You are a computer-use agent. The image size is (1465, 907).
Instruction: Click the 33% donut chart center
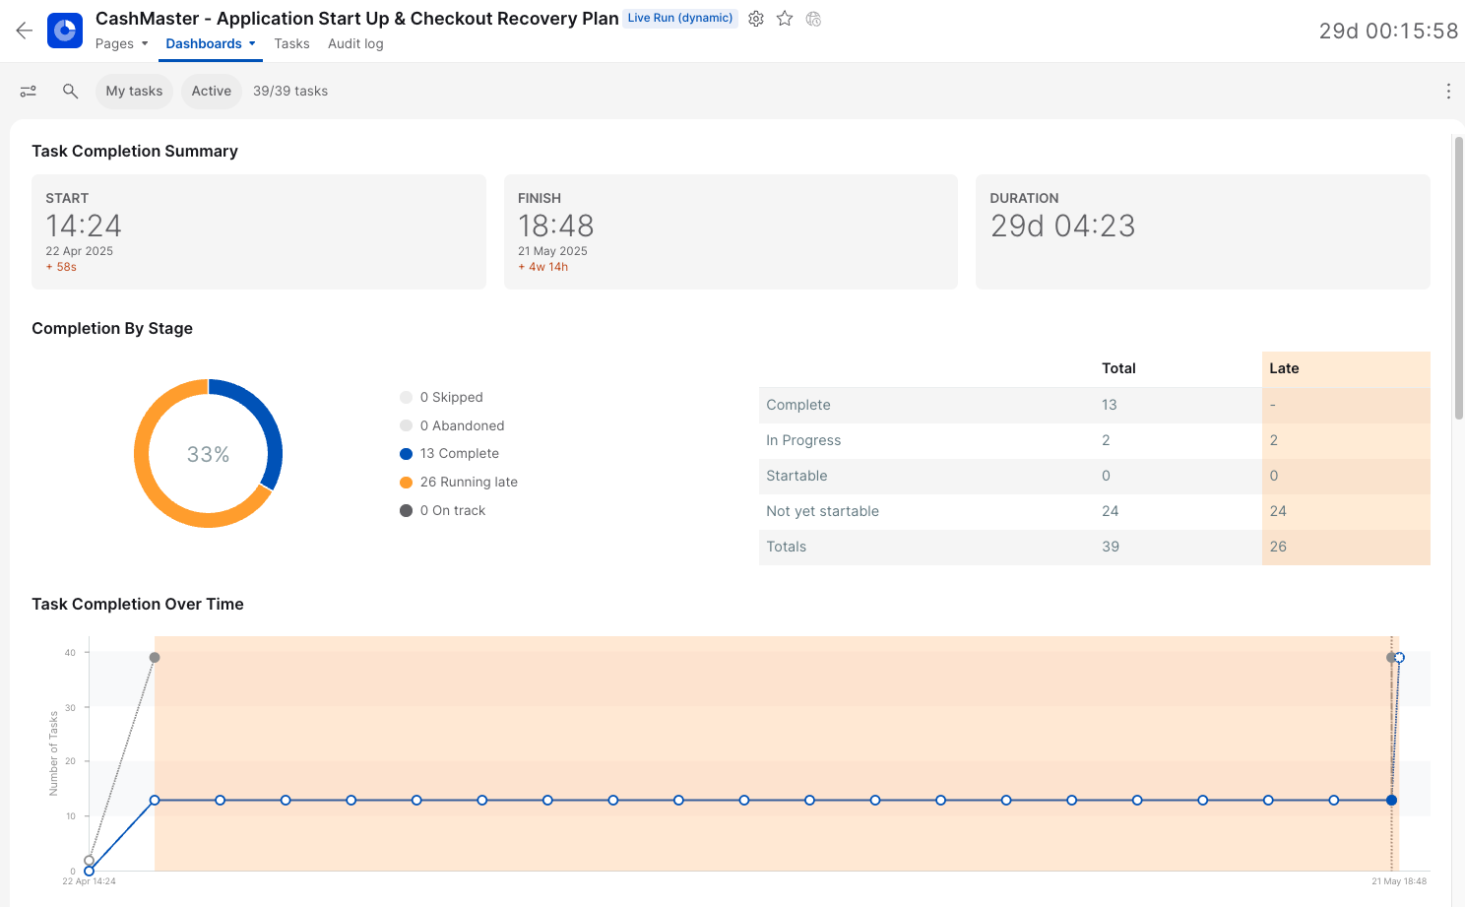209,454
